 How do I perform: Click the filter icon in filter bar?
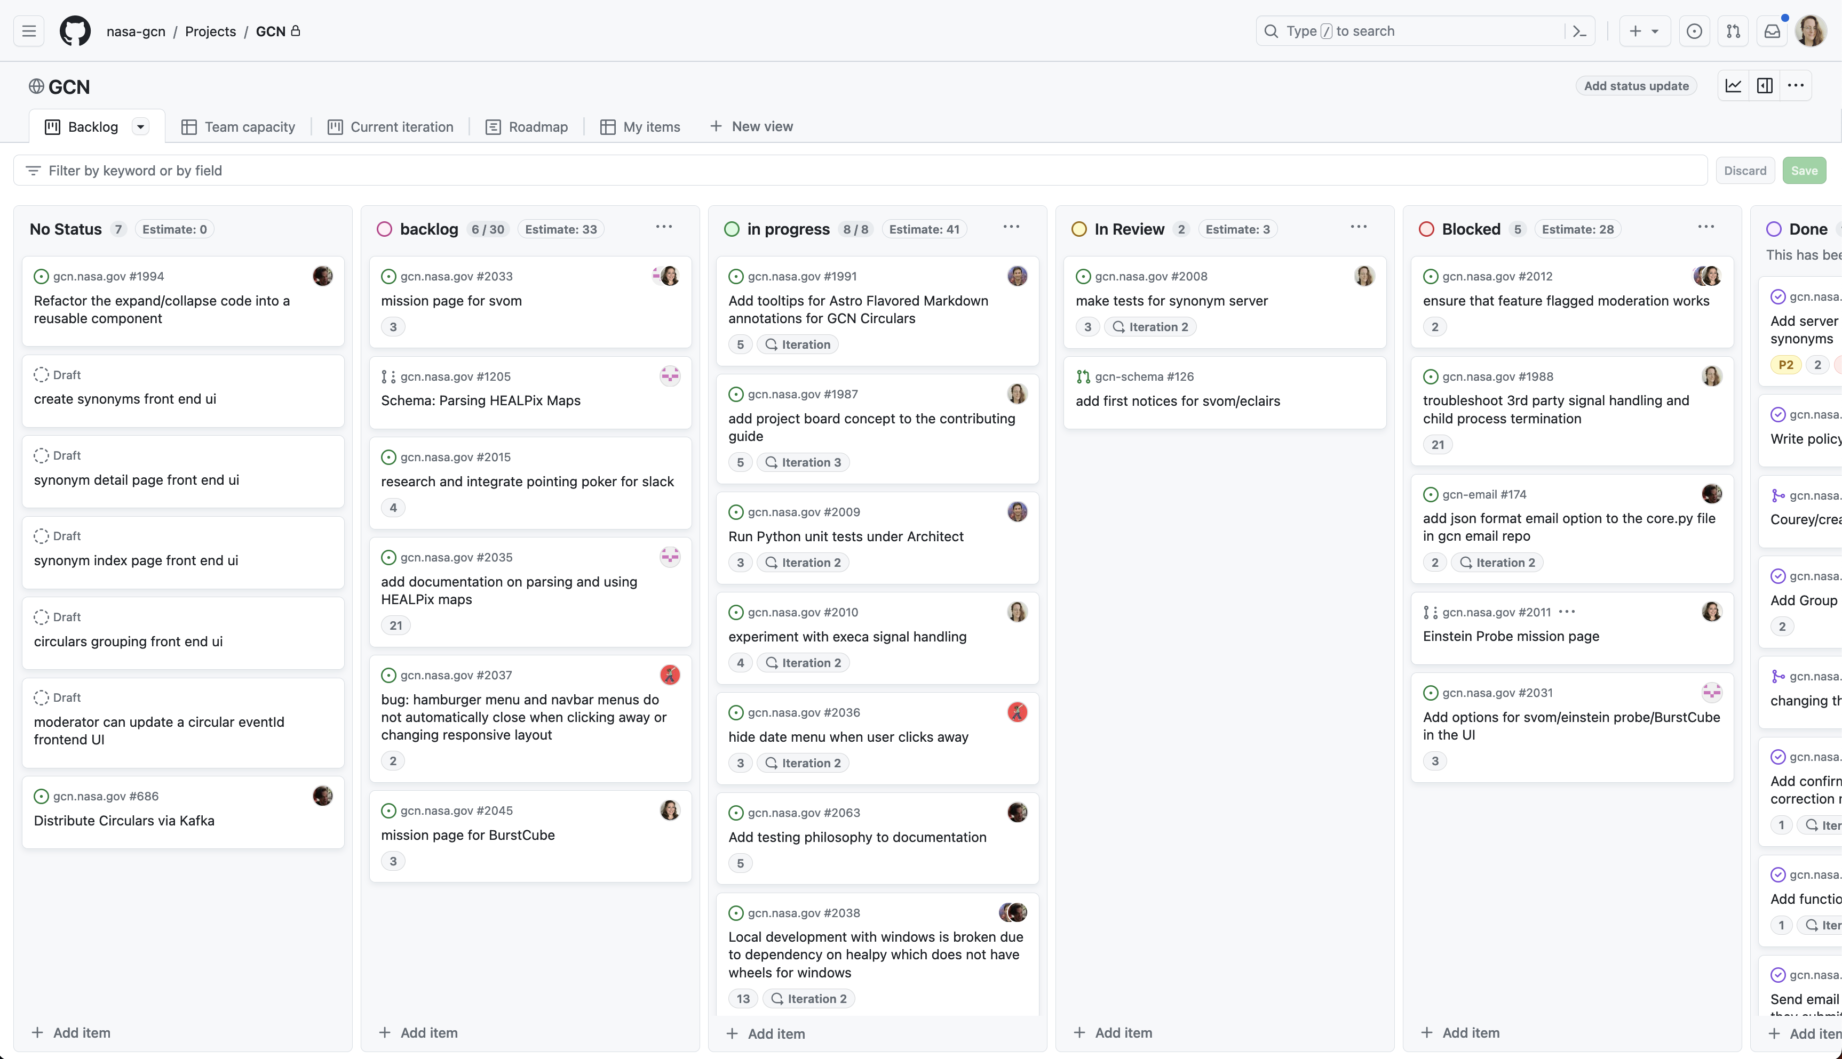coord(33,171)
